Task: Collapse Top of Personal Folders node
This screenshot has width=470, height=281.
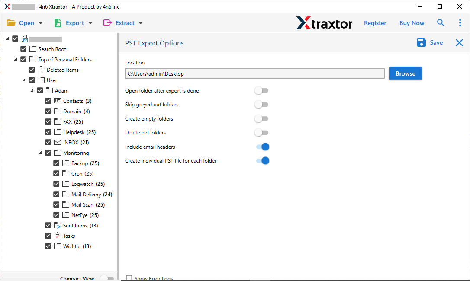Action: 16,59
